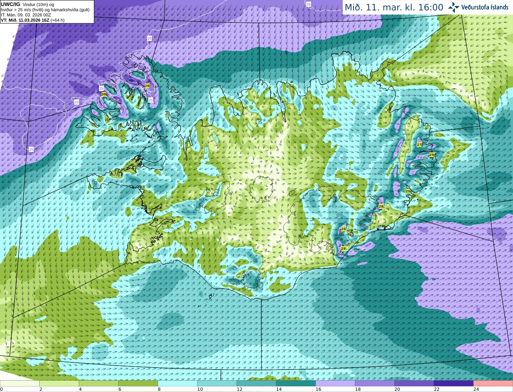Pick the 20–22 m/s violet legend swatch
Image resolution: width=513 pixels, height=392 pixels.
(414, 383)
